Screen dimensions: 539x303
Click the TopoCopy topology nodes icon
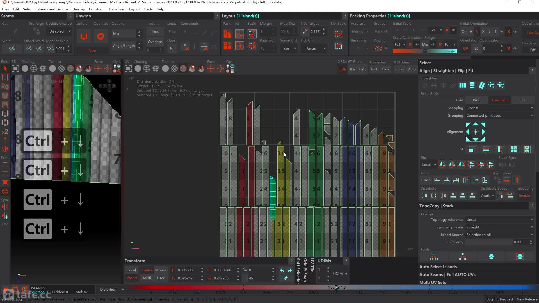pyautogui.click(x=434, y=257)
